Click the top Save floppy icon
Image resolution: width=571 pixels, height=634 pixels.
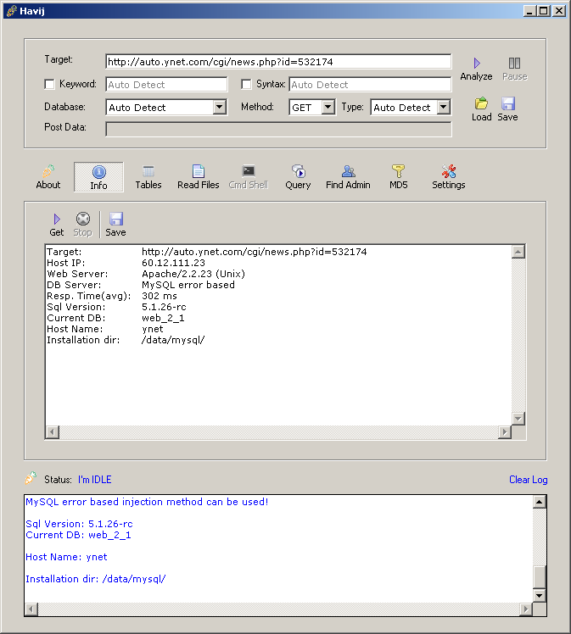[508, 103]
